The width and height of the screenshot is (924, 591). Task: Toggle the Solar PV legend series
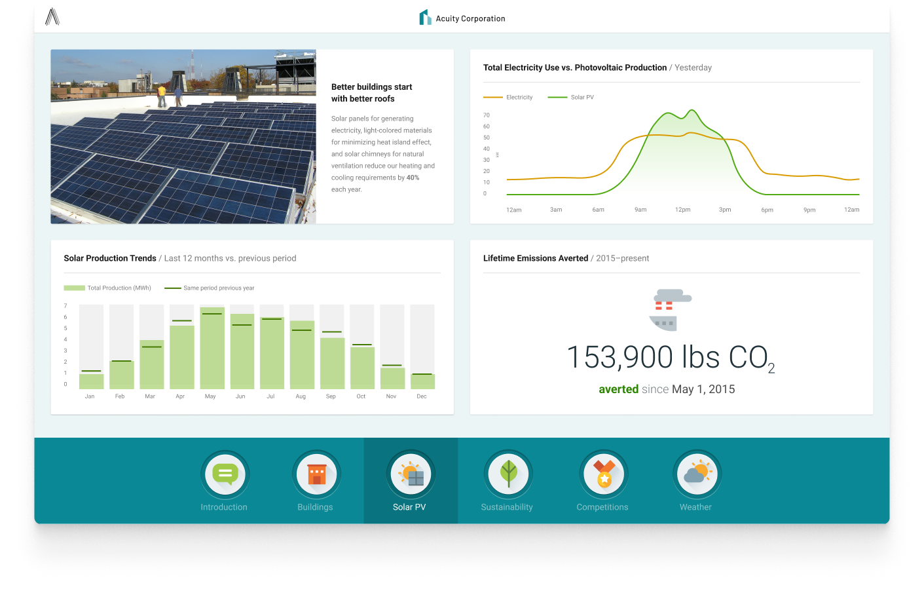point(571,98)
